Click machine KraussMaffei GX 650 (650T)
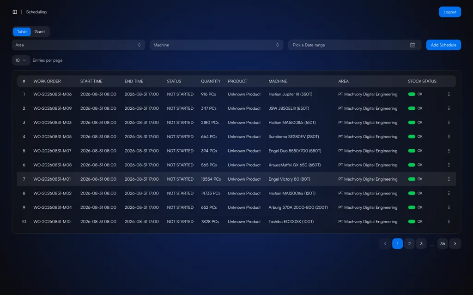The height and width of the screenshot is (295, 473). [x=294, y=165]
